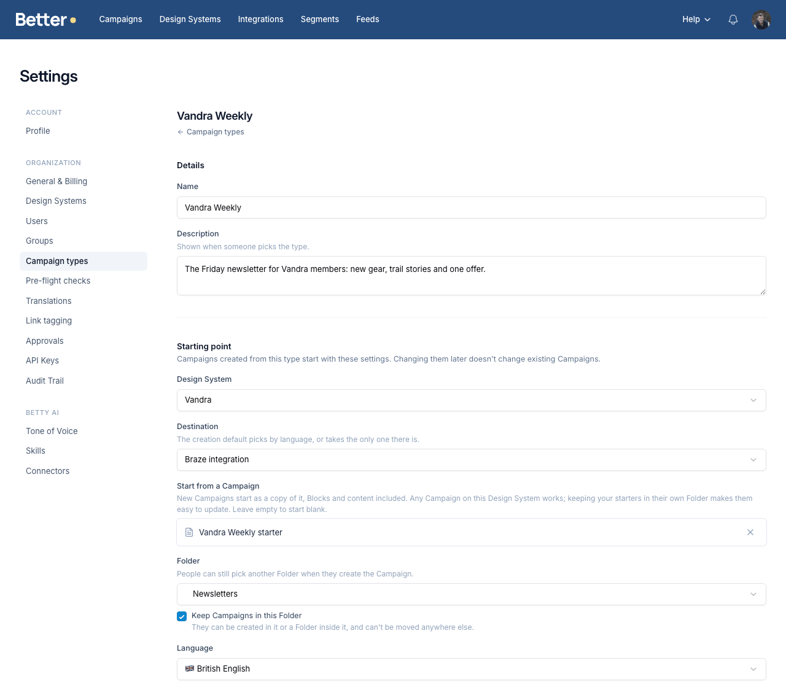Open Users settings
The height and width of the screenshot is (690, 786).
[84, 221]
